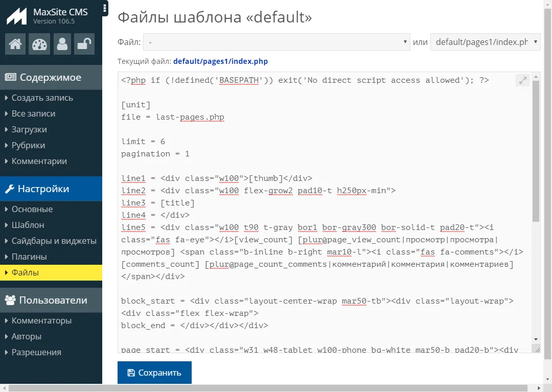Click inside the code editor text area
This screenshot has width=552, height=392.
322,215
